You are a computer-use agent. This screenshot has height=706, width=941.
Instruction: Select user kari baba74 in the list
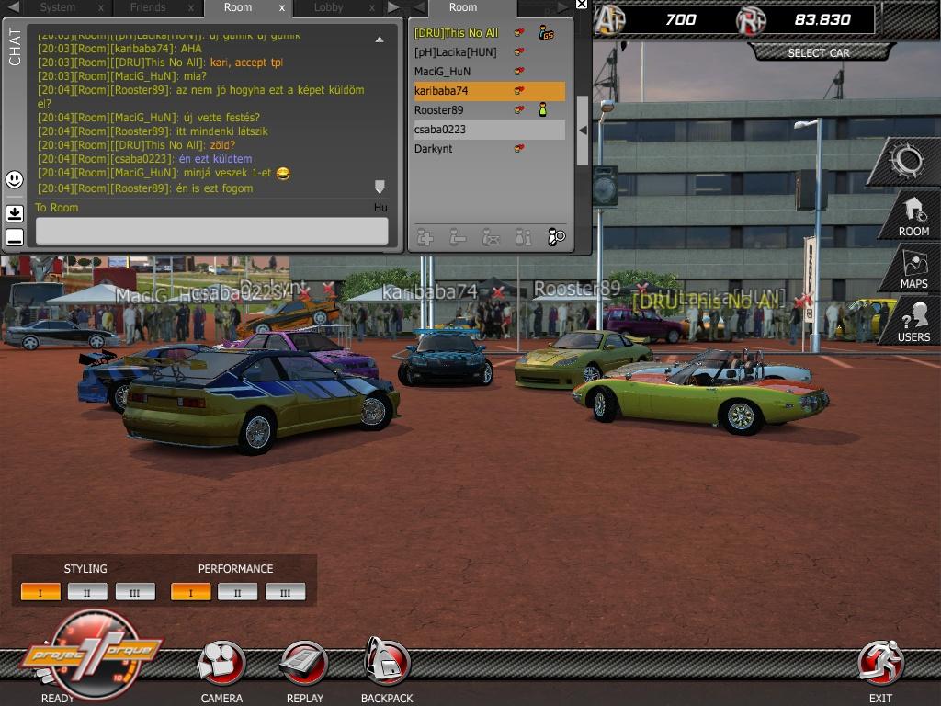click(489, 91)
